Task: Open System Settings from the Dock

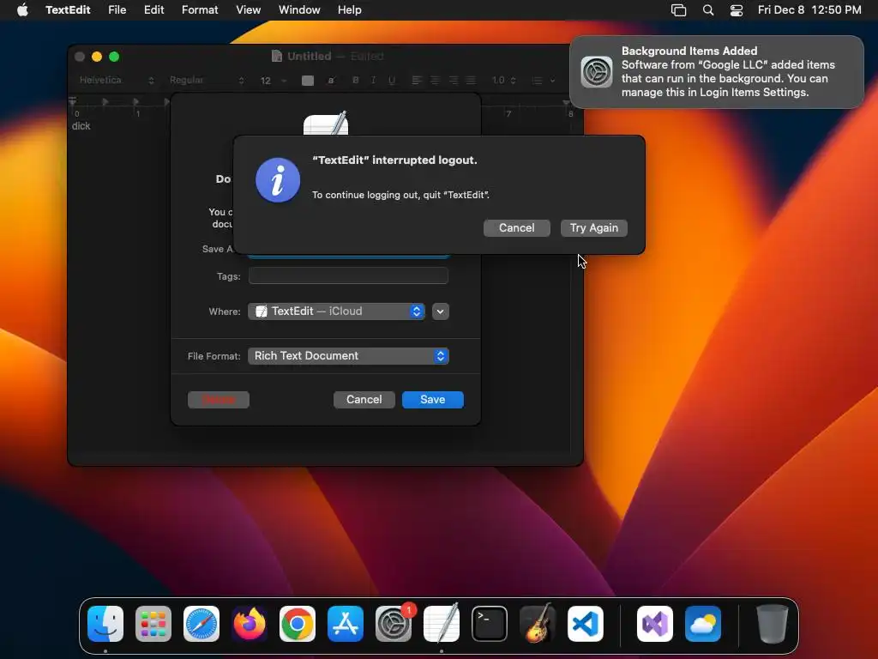Action: pyautogui.click(x=393, y=624)
